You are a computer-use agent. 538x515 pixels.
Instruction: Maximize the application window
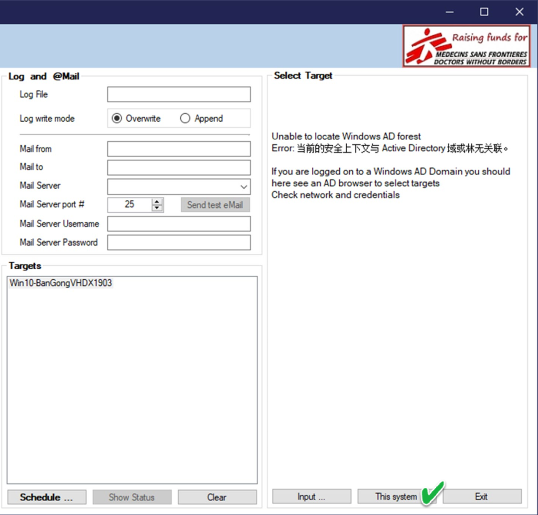(484, 12)
